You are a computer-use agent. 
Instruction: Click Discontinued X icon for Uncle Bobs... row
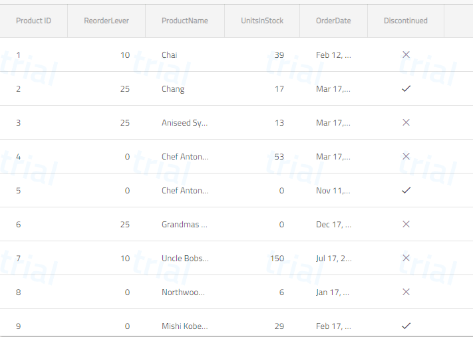406,258
